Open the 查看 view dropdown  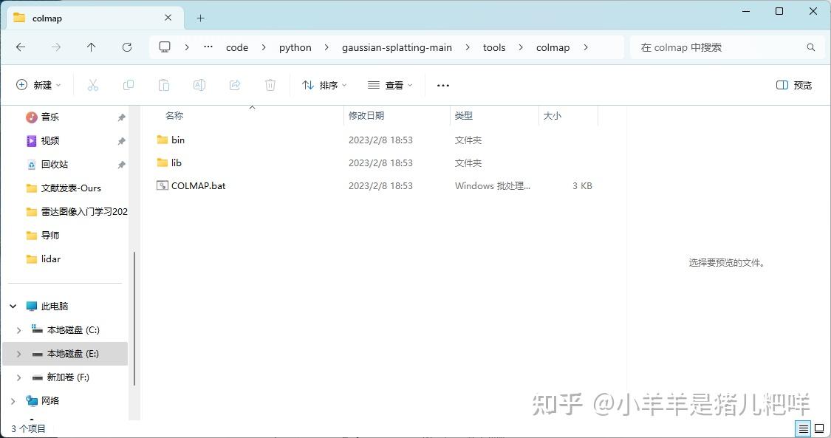tap(389, 85)
